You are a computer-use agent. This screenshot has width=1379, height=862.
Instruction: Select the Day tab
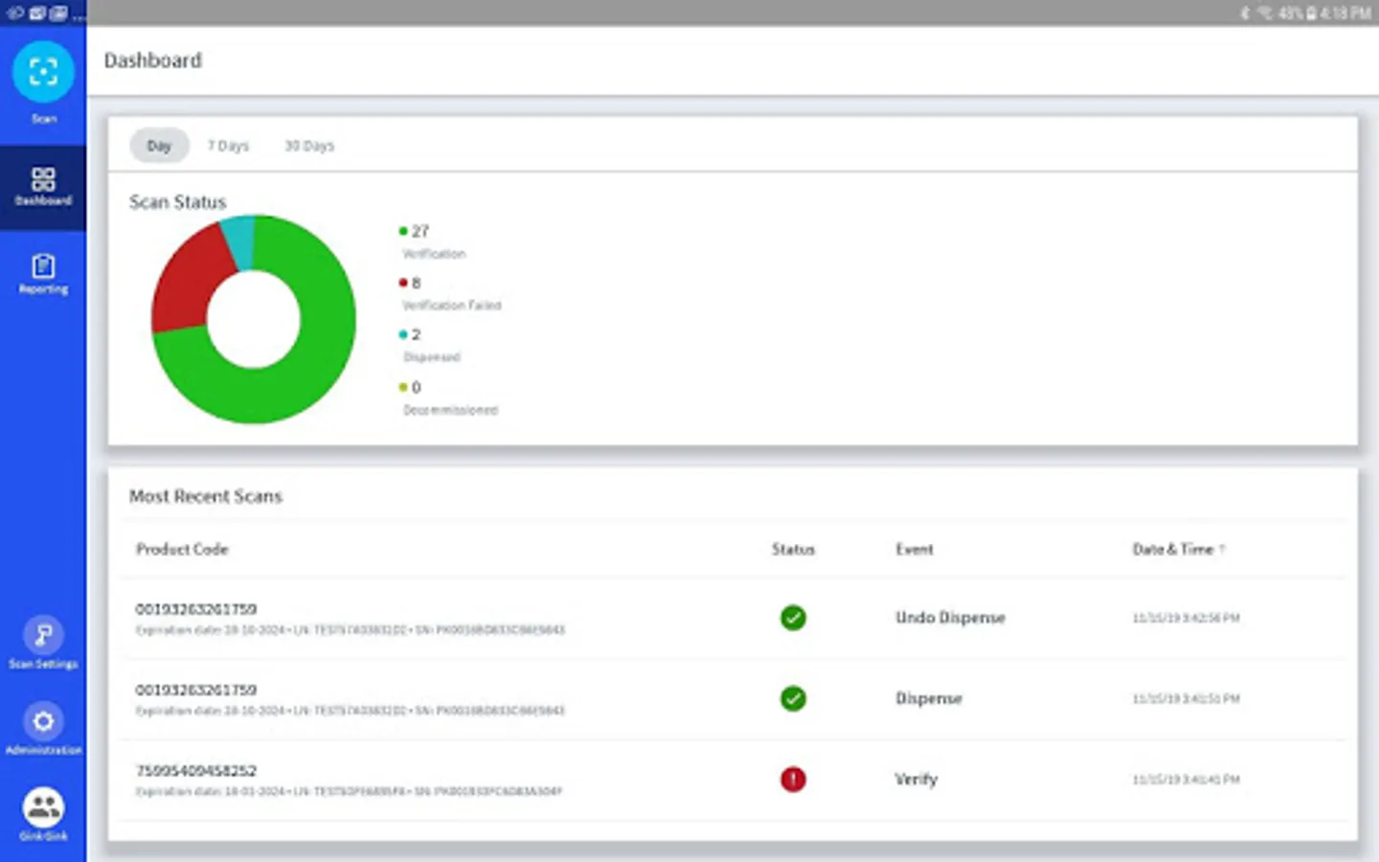point(159,146)
